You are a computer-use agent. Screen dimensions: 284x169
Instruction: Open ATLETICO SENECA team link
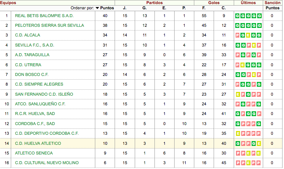pyautogui.click(x=34, y=153)
